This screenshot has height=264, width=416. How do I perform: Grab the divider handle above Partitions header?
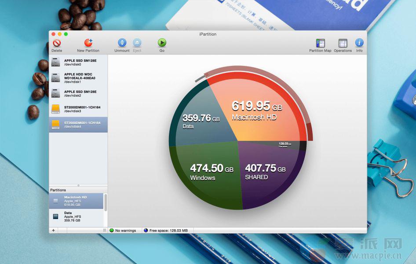(x=78, y=185)
